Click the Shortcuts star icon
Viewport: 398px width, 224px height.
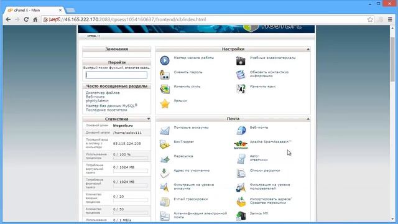point(164,104)
